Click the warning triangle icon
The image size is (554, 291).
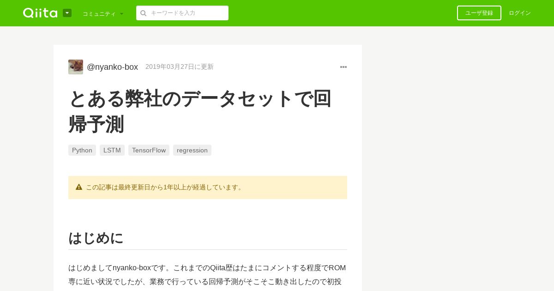click(x=79, y=187)
